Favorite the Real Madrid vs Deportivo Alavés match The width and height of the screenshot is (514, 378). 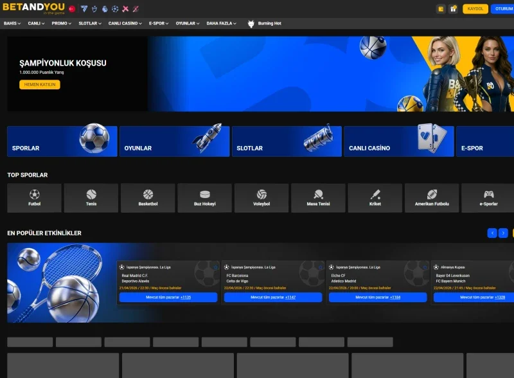[216, 267]
